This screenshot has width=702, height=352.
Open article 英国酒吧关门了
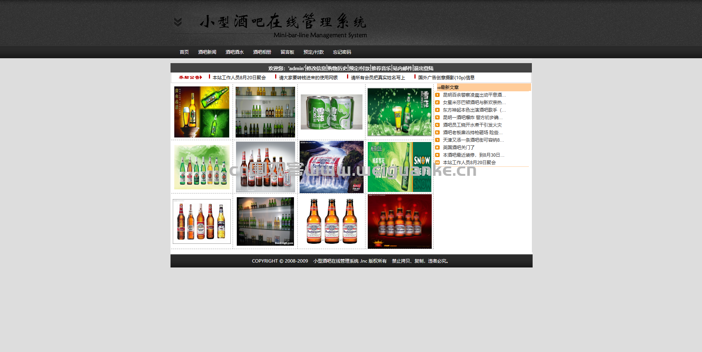pyautogui.click(x=458, y=148)
